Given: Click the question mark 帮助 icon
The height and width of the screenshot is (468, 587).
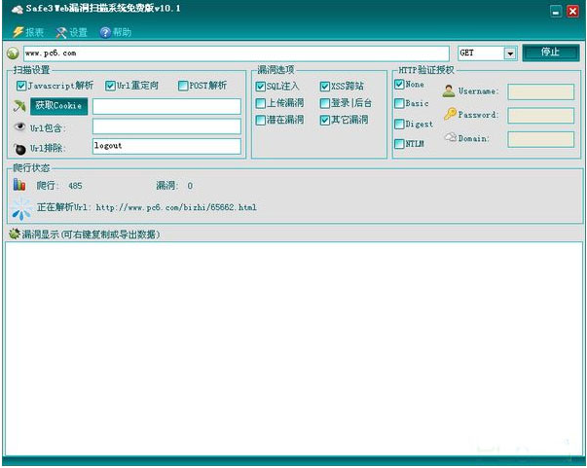Looking at the screenshot, I should point(105,32).
